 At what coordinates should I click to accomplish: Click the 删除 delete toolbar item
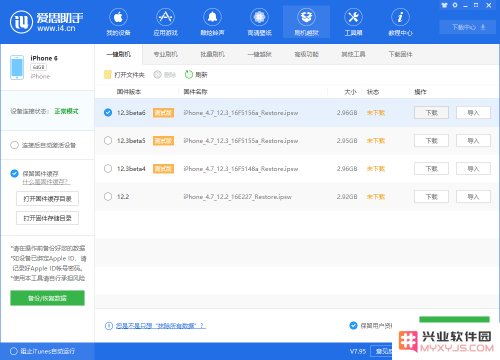(165, 74)
